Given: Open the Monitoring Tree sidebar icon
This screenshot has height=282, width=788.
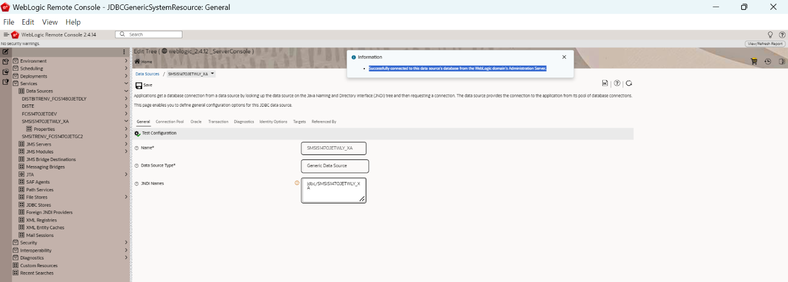Looking at the screenshot, I should pos(6,71).
